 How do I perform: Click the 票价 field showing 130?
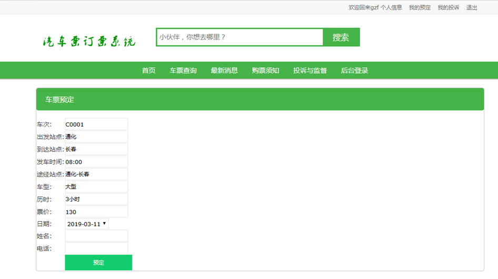click(96, 212)
